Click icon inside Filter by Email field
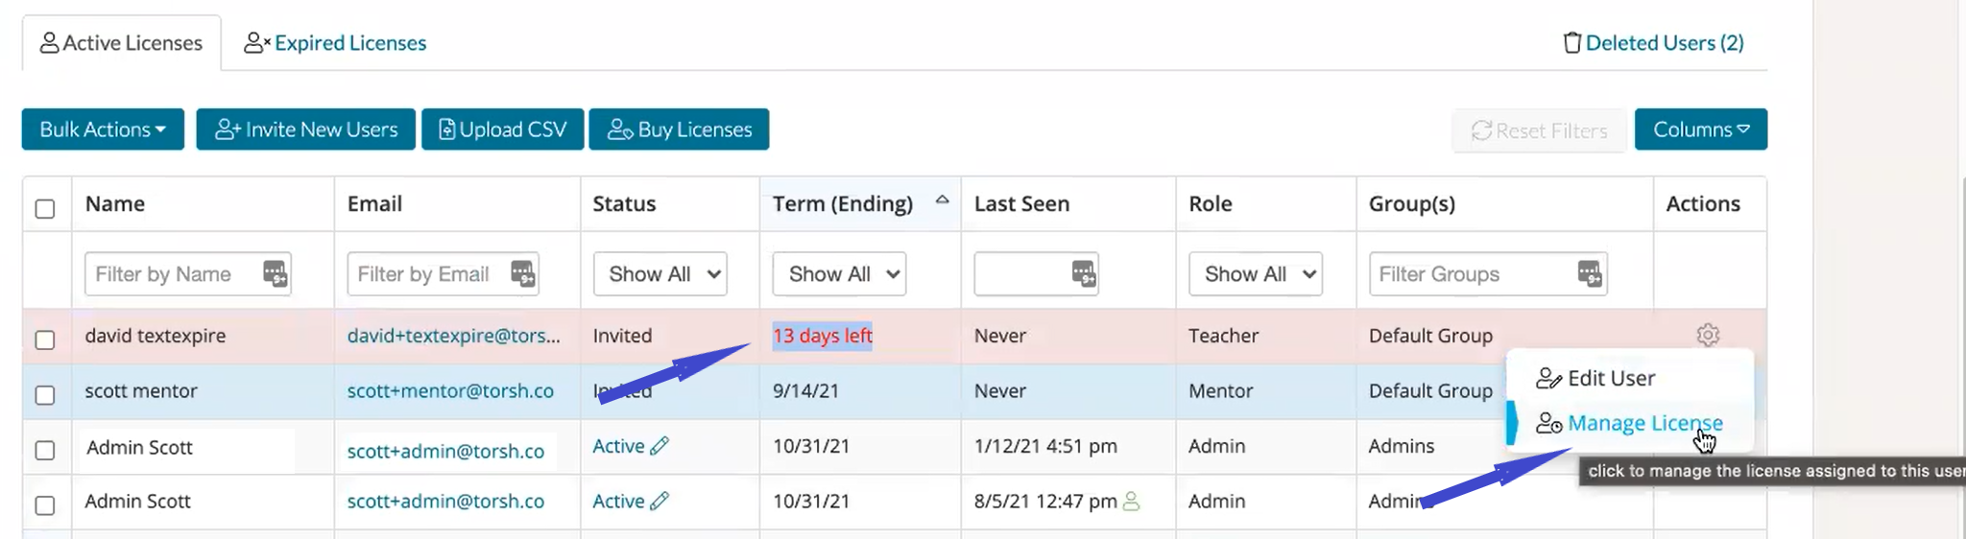 [x=522, y=274]
